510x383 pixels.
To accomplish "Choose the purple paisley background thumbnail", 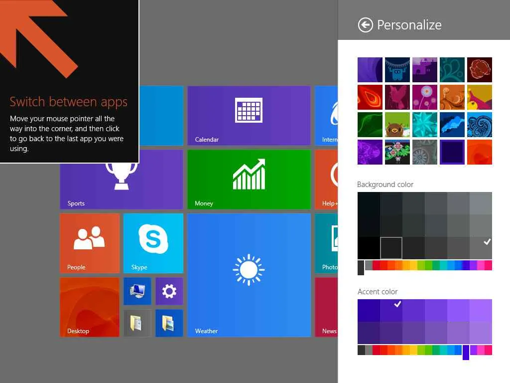I will tap(370, 152).
